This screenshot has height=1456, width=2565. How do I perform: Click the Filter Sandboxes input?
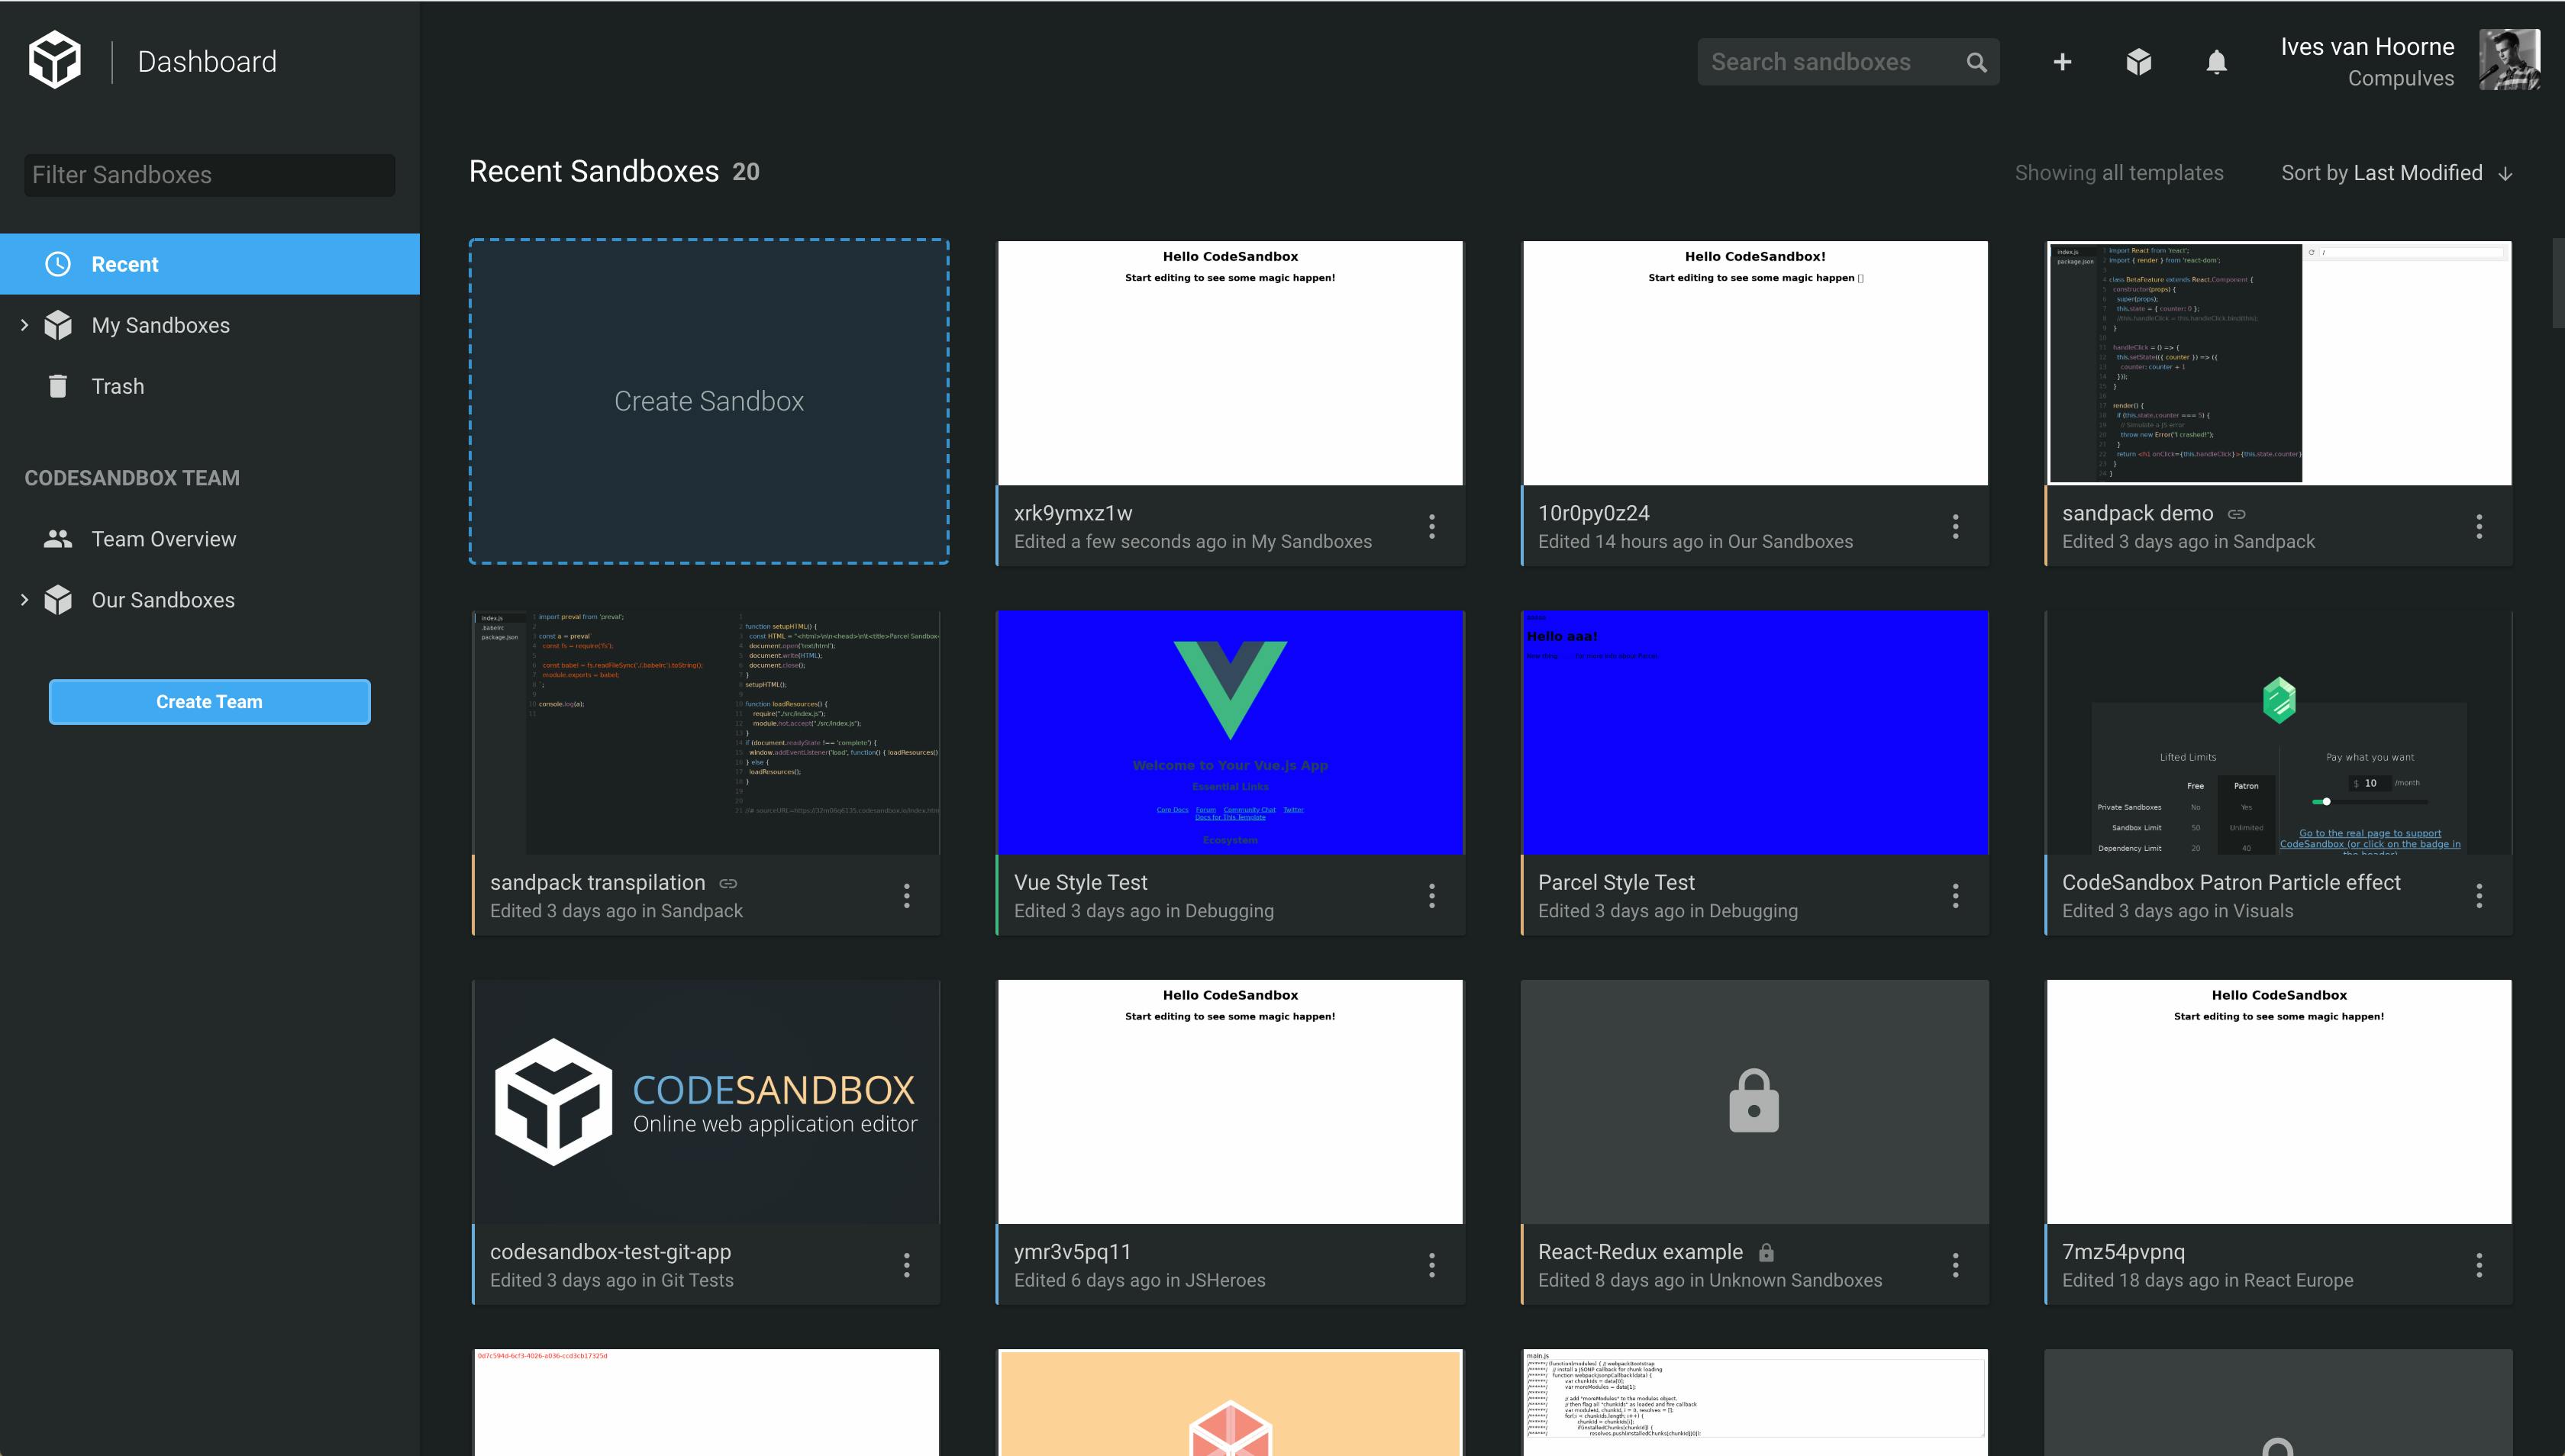coord(210,175)
